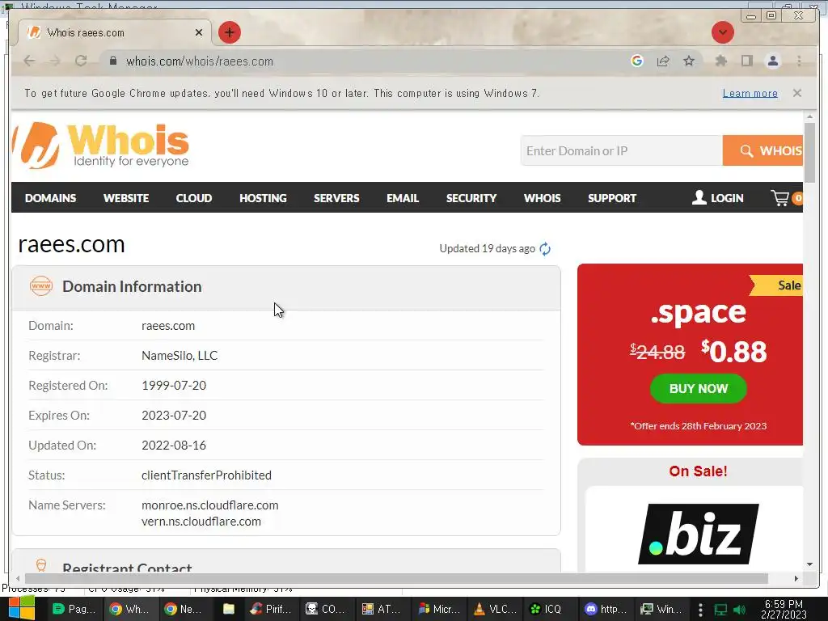Open the WEBSITE menu

tap(126, 198)
